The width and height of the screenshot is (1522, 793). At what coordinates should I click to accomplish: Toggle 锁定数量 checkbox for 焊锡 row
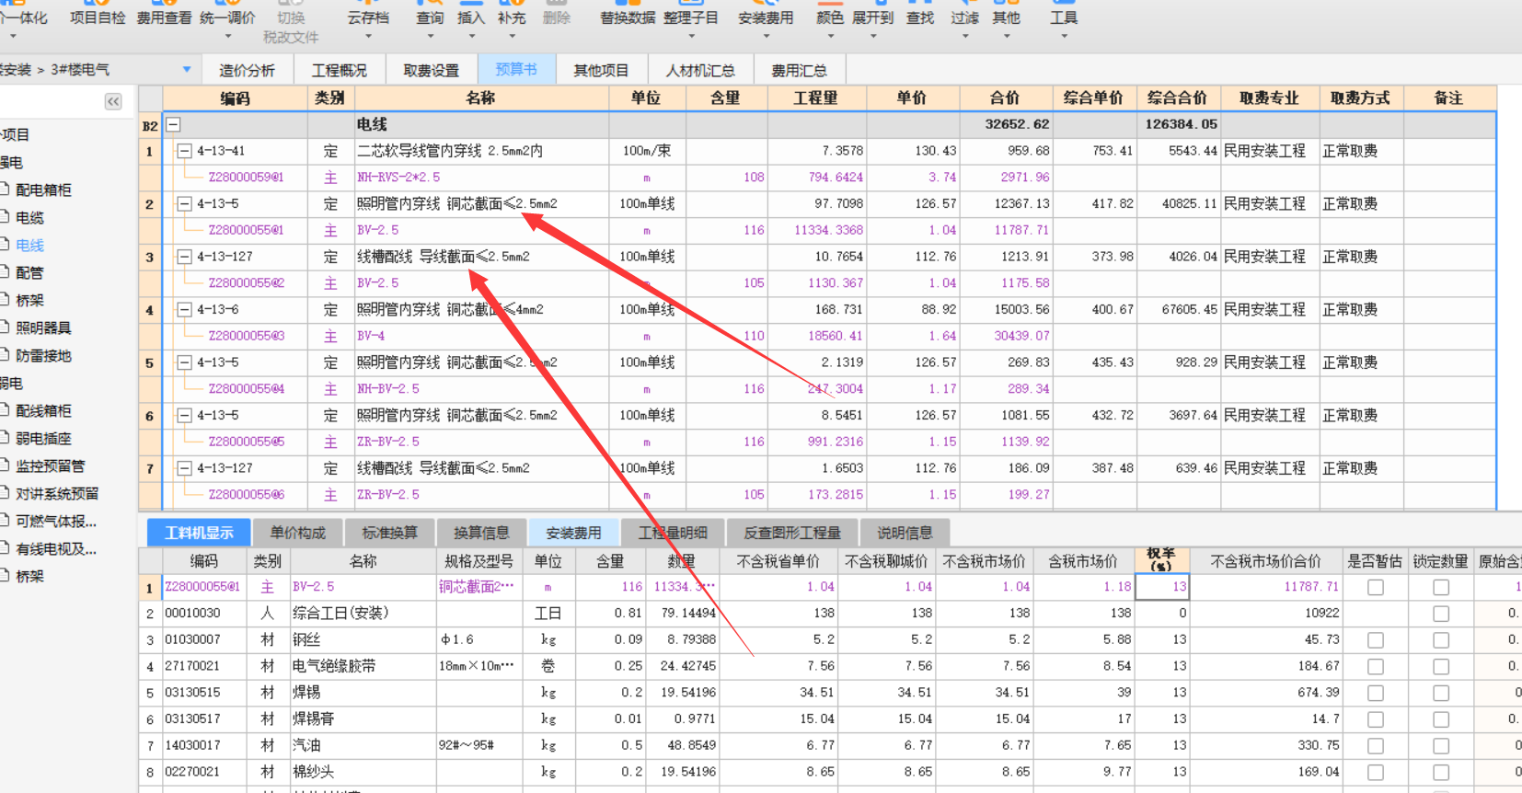(x=1441, y=693)
